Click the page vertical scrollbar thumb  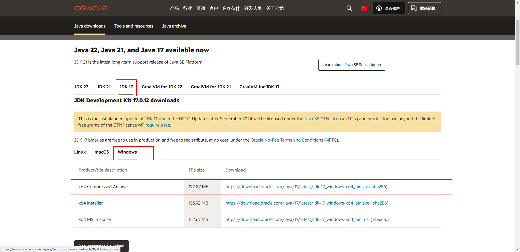tap(518, 42)
